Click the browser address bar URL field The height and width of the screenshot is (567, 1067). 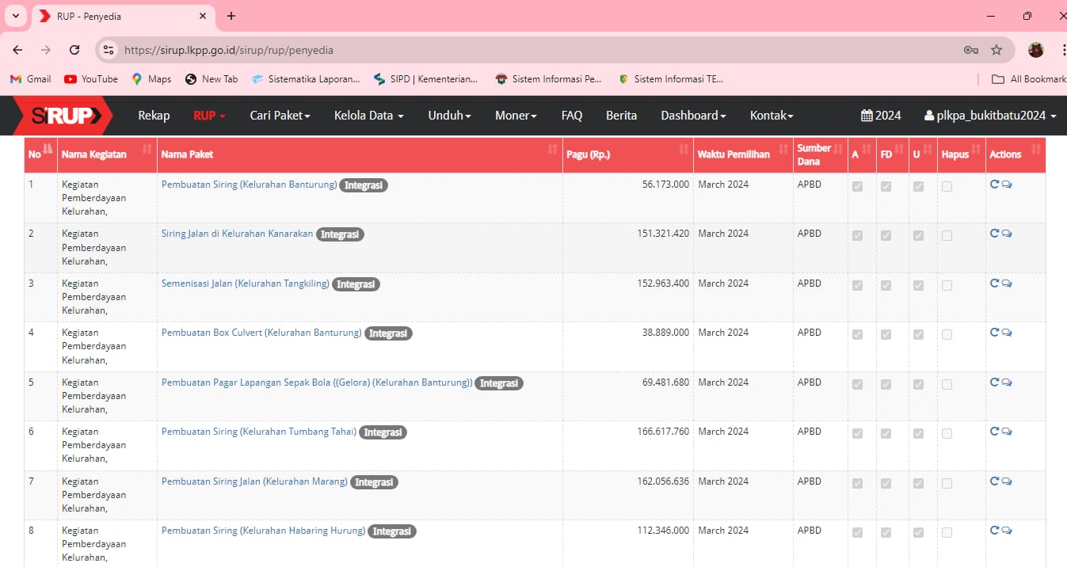tap(539, 50)
